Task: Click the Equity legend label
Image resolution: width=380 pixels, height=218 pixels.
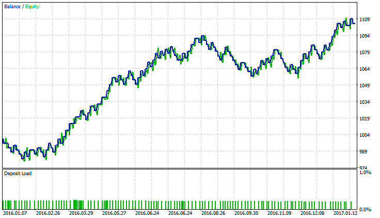Action: point(32,7)
